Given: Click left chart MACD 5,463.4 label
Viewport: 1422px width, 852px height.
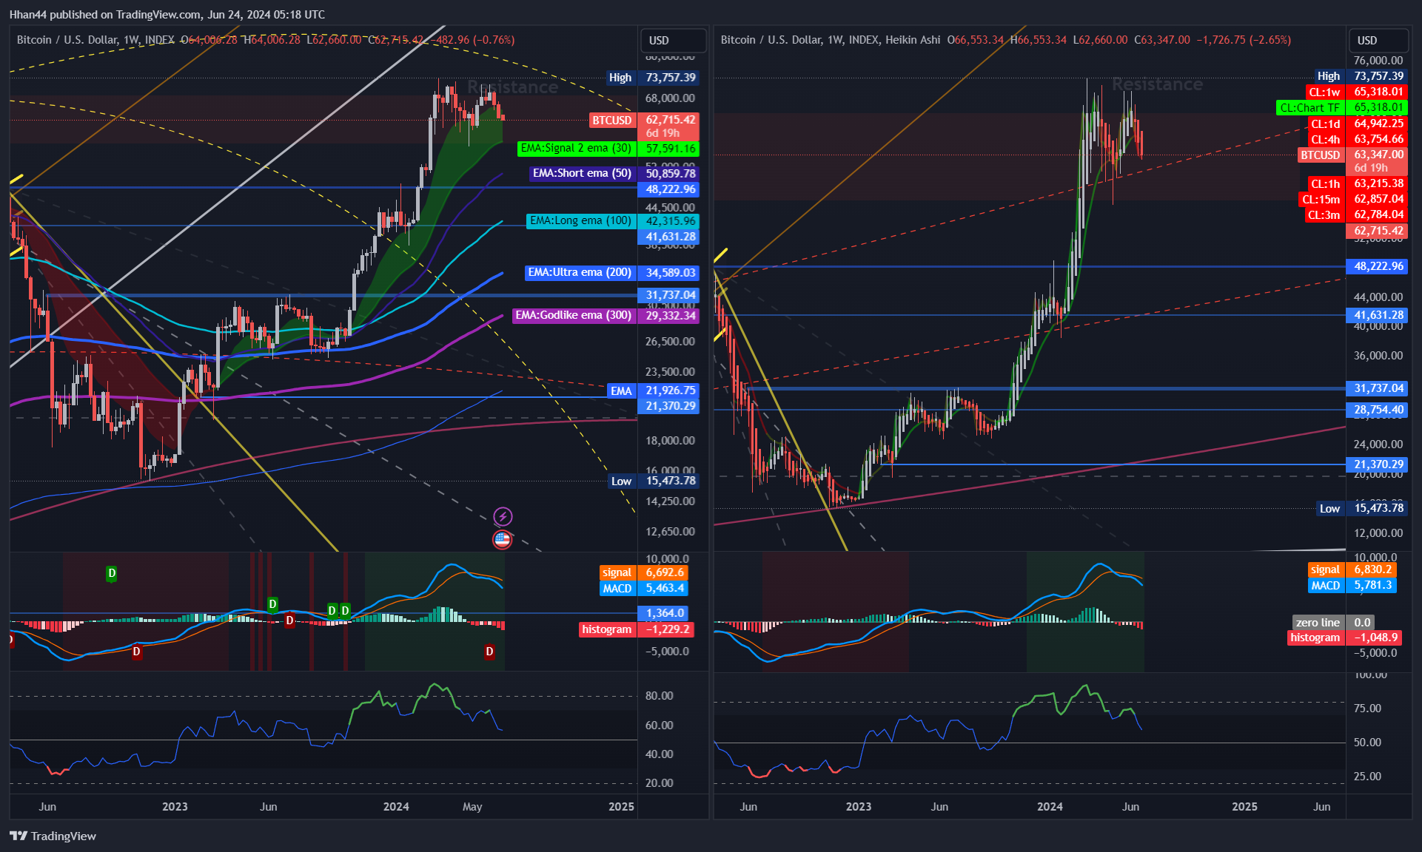Looking at the screenshot, I should (644, 589).
